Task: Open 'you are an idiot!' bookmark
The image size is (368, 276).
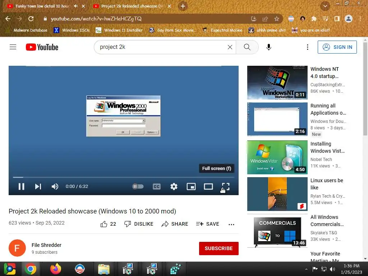Action: coord(310,30)
